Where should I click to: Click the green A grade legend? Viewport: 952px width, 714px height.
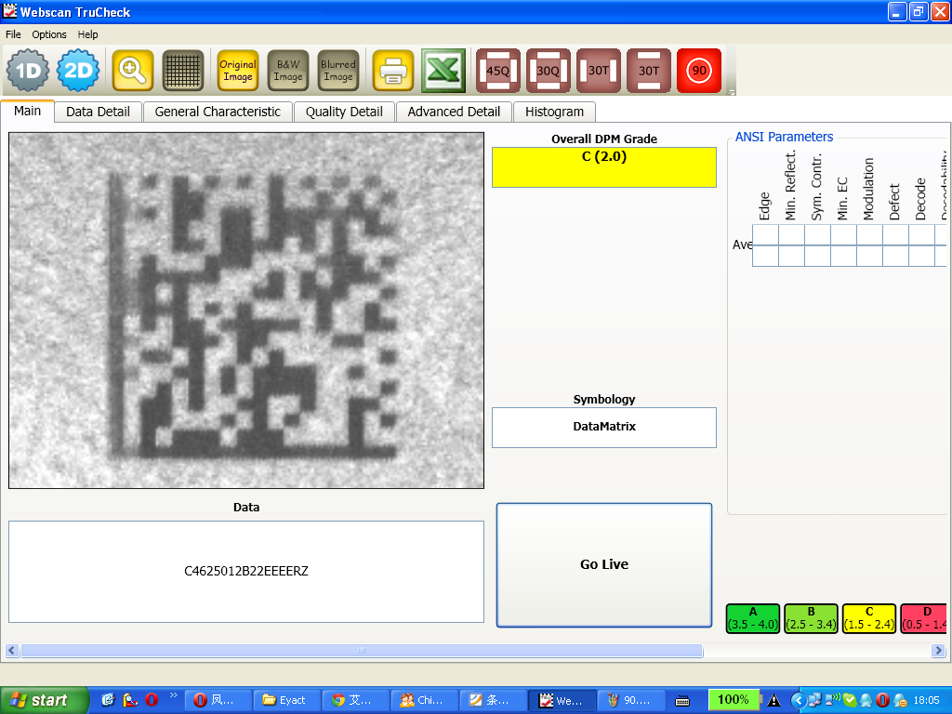(753, 618)
